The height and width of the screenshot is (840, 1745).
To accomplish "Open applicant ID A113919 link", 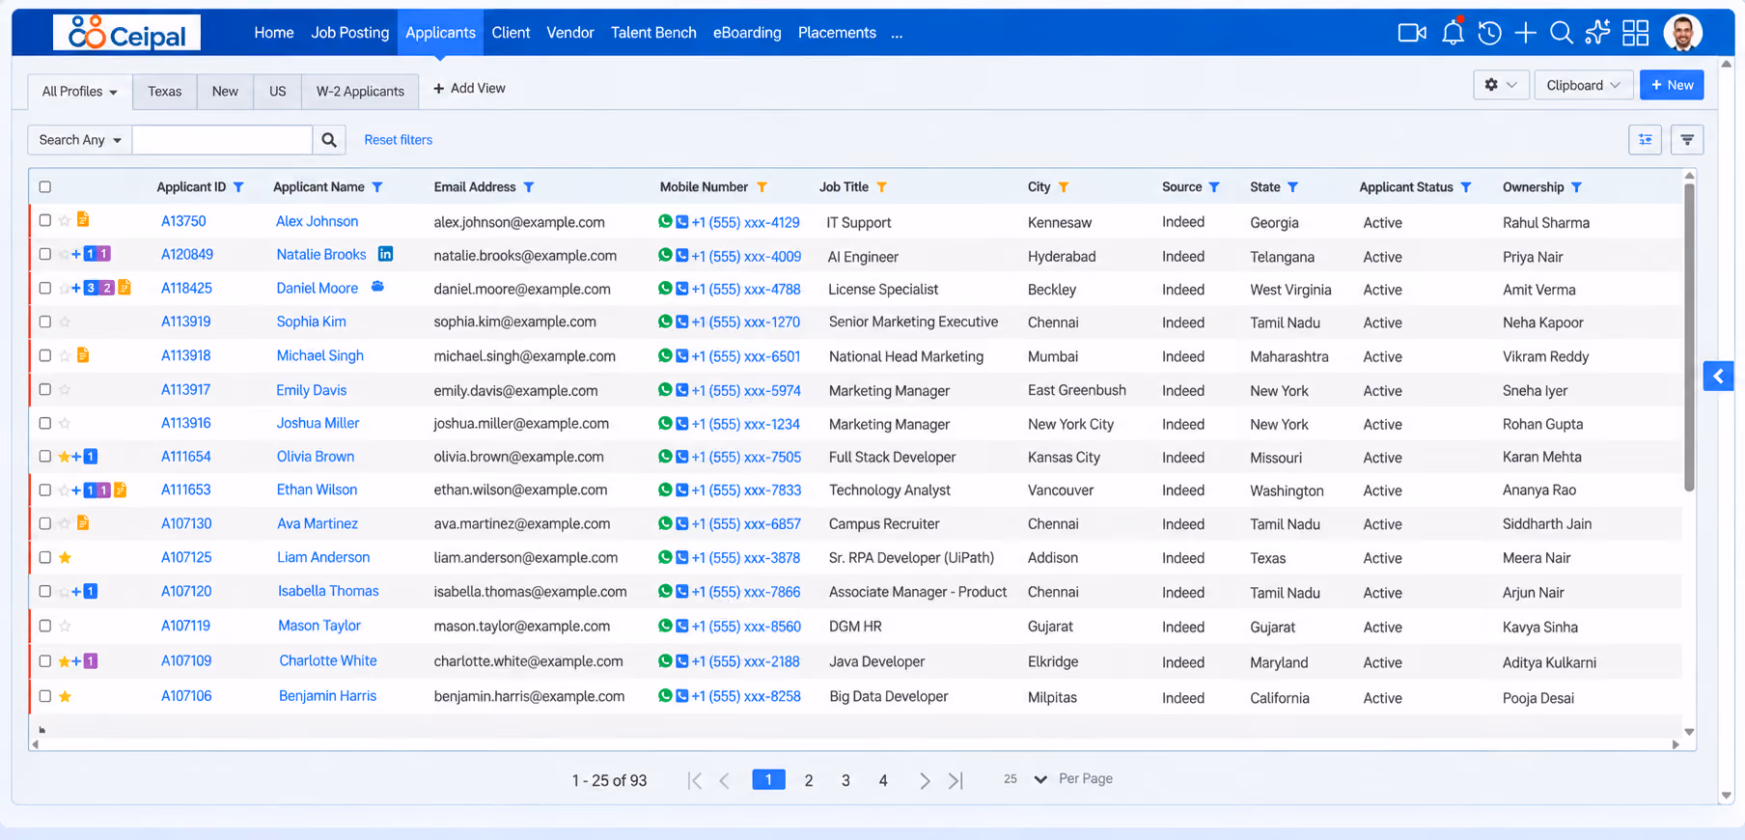I will pos(186,322).
